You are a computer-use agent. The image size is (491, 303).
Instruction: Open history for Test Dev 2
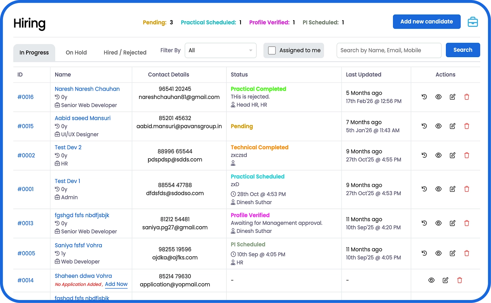point(424,155)
